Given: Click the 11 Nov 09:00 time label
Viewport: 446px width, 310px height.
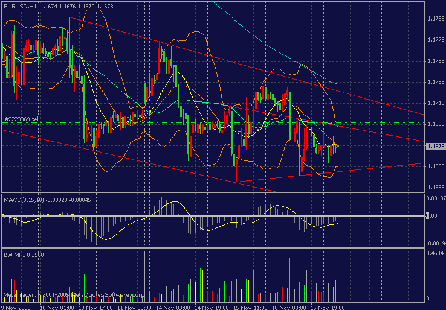Looking at the screenshot, I should (x=135, y=308).
